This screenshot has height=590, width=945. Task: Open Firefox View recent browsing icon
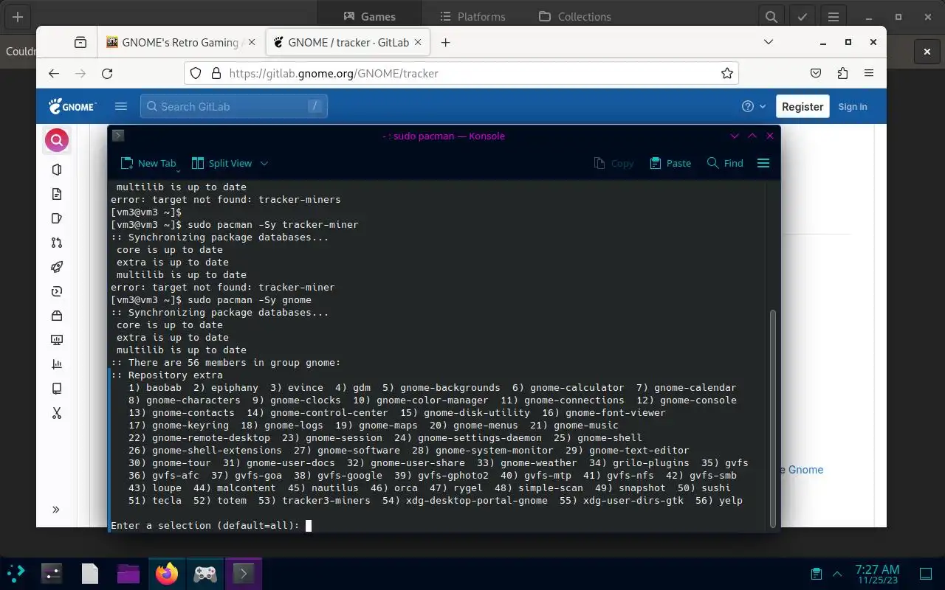click(80, 42)
